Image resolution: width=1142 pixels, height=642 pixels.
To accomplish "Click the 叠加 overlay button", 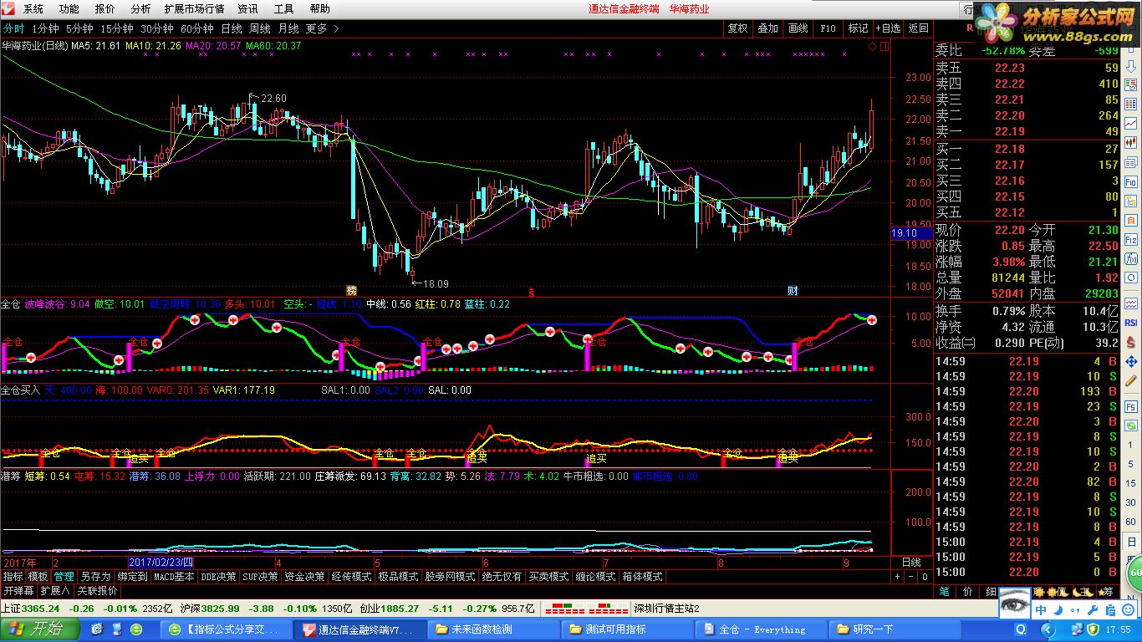I will point(767,28).
